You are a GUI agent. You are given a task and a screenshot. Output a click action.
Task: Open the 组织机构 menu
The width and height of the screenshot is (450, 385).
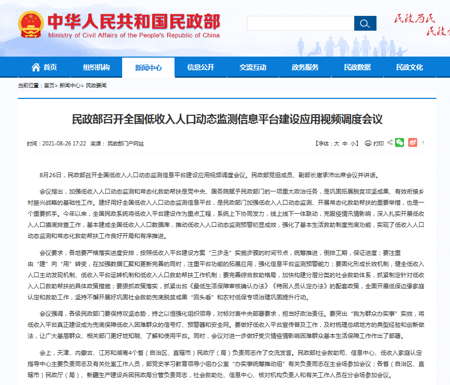point(96,67)
